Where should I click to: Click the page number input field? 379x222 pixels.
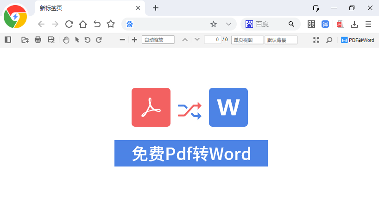click(212, 40)
